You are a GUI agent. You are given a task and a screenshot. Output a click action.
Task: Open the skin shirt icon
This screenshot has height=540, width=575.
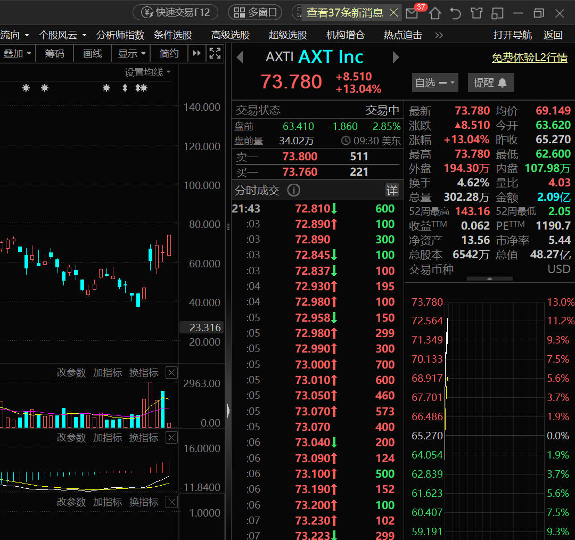pyautogui.click(x=477, y=13)
